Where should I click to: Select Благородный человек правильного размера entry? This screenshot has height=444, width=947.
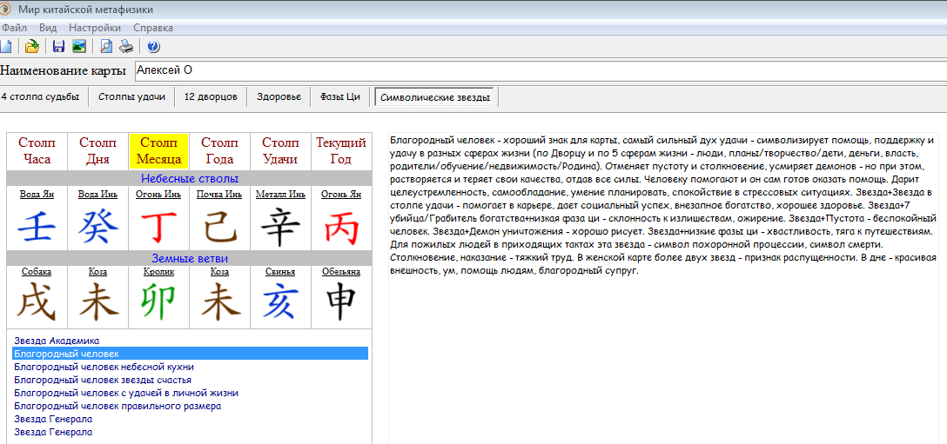[x=118, y=406]
